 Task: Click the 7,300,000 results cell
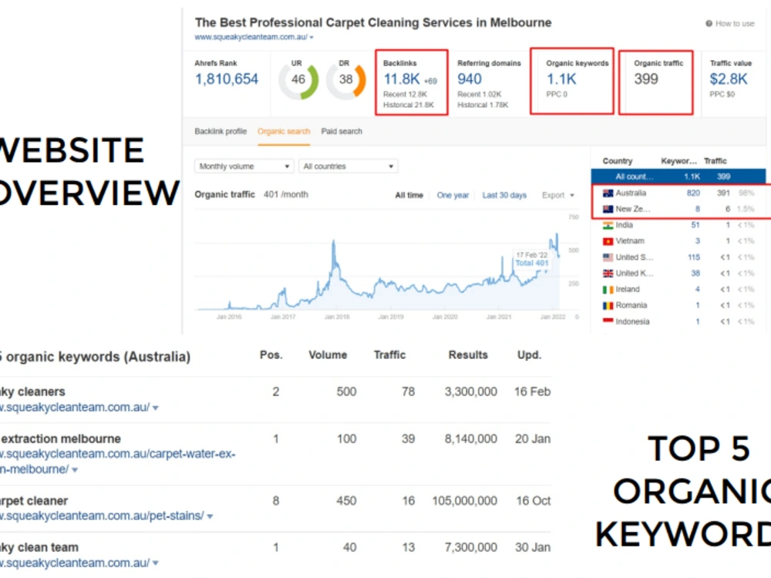click(470, 547)
